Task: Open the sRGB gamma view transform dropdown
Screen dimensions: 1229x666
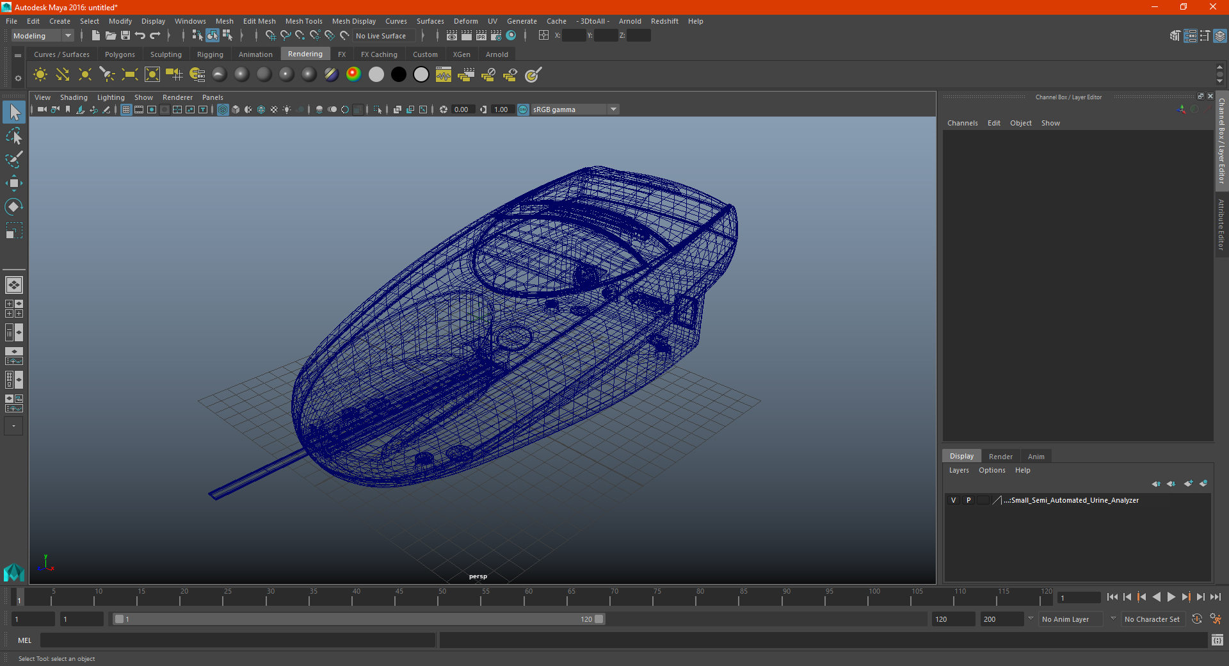Action: tap(575, 110)
